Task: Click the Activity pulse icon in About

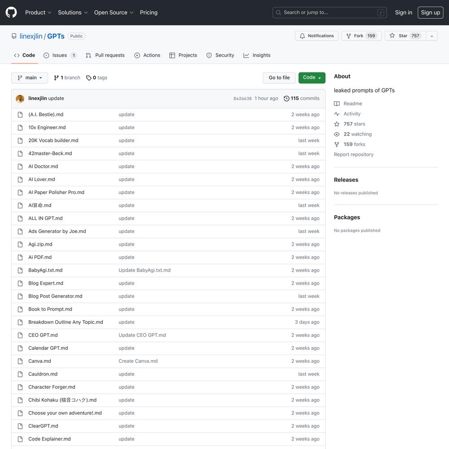Action: tap(337, 114)
